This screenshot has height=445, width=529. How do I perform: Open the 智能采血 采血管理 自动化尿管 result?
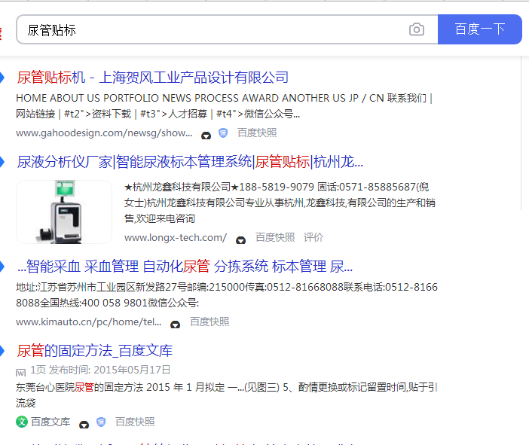pyautogui.click(x=185, y=267)
